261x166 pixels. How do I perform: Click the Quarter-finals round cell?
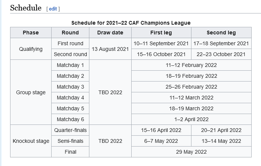pos(70,130)
